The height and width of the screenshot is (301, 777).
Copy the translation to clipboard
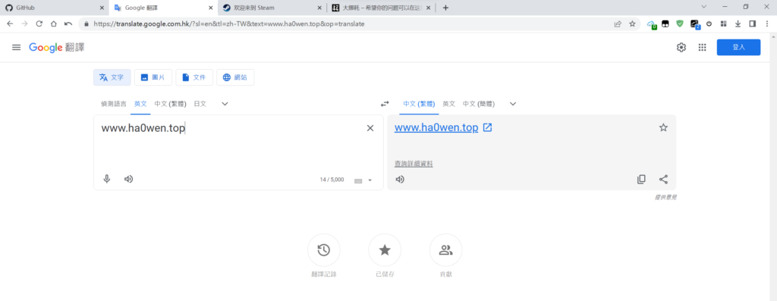(641, 179)
